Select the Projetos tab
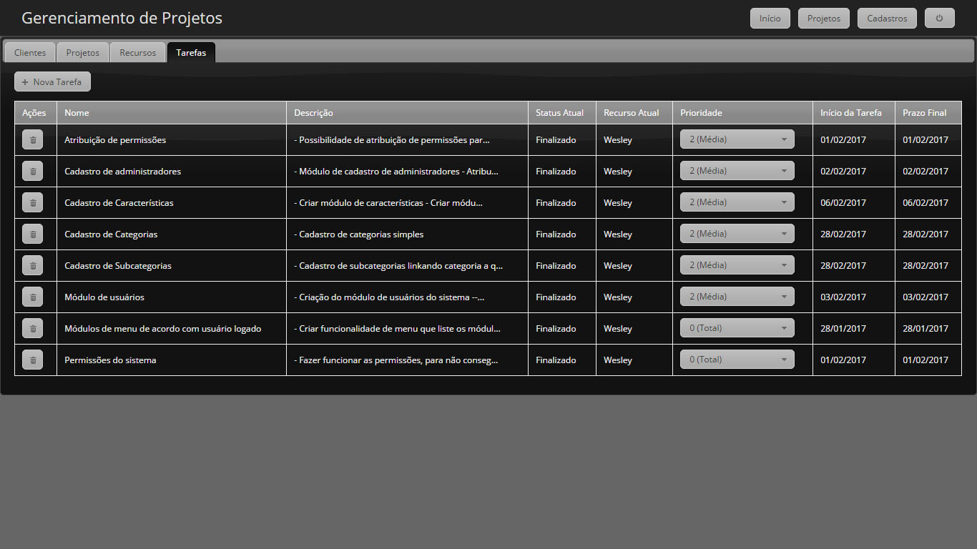Viewport: 977px width, 549px height. click(83, 53)
